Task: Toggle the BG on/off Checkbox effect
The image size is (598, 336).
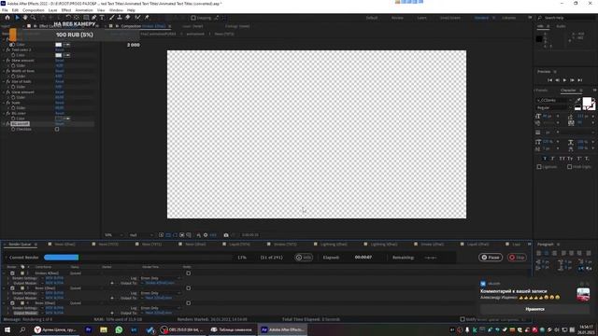Action: pos(57,129)
